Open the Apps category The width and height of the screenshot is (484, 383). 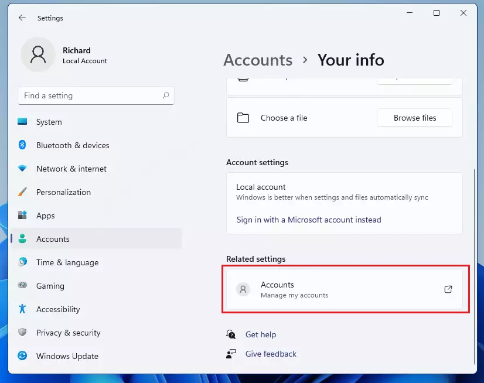coord(96,216)
